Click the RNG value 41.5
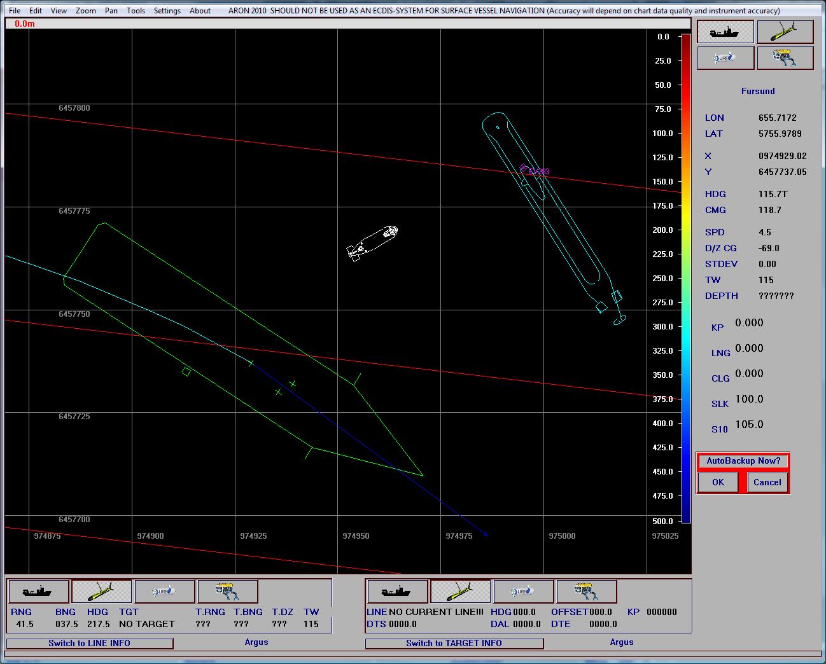Screen dimensions: 826x664 click(x=25, y=624)
